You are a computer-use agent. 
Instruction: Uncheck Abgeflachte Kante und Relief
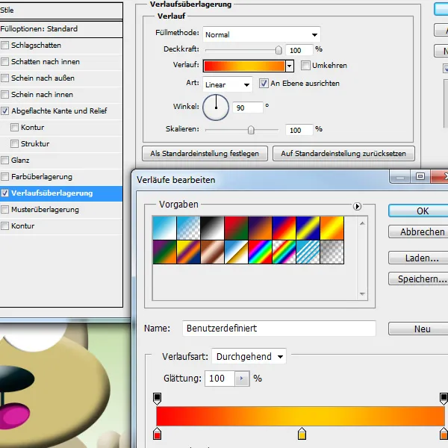[5, 111]
